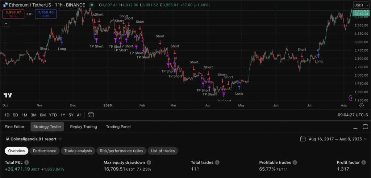Expand the IA Cointeligencia 01 report dropdown
The image size is (371, 178).
[x=33, y=139]
